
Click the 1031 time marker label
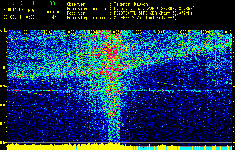25,32
